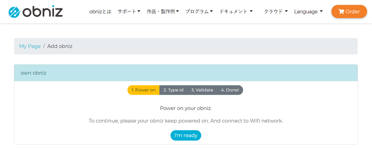The height and width of the screenshot is (148, 372).
Task: Expand the クラウド dropdown menu
Action: tap(276, 12)
